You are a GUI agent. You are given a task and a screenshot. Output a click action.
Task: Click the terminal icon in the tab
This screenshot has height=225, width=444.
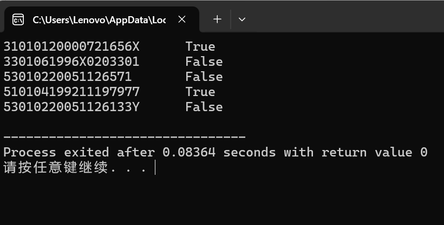pos(18,19)
